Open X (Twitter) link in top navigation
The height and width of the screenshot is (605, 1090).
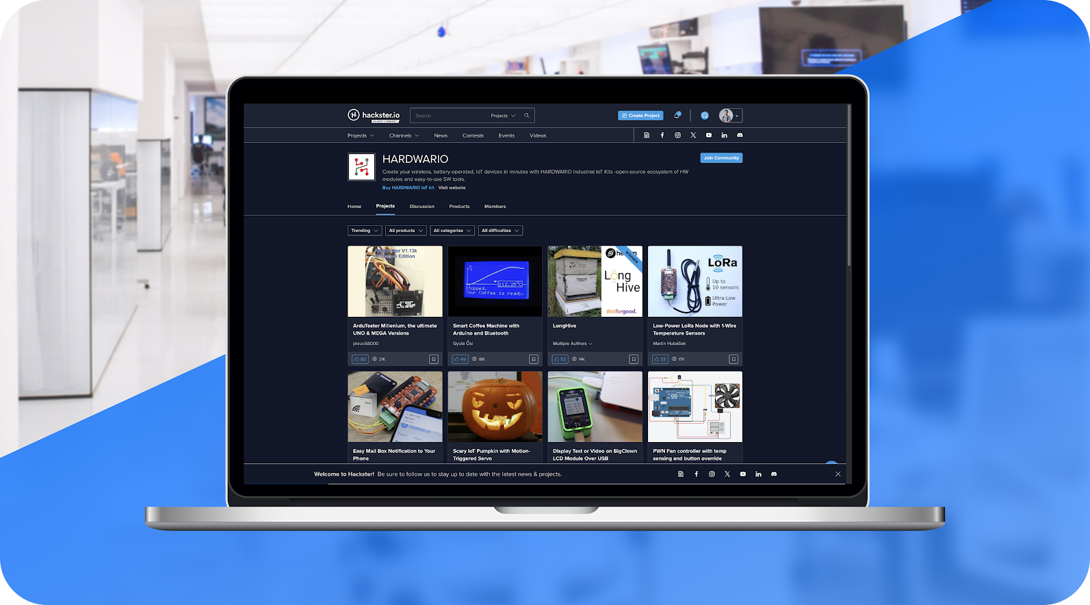pyautogui.click(x=693, y=136)
